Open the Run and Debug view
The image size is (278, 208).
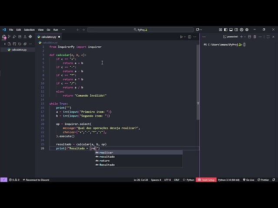click(x=14, y=36)
